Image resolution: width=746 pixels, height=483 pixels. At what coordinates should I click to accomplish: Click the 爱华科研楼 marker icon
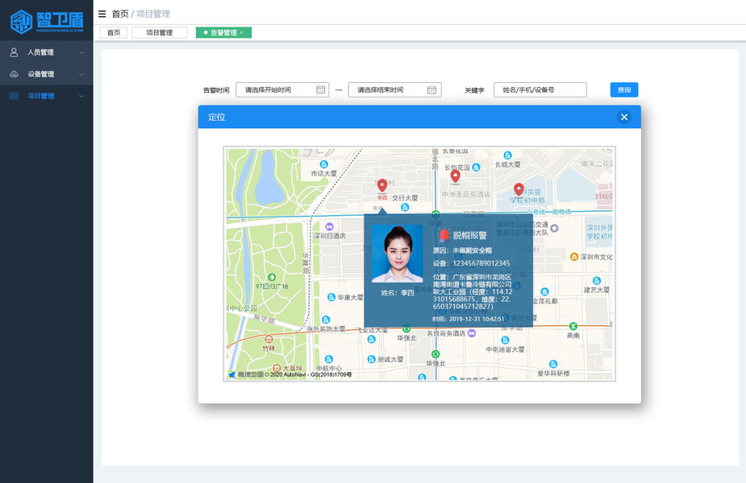click(x=552, y=365)
